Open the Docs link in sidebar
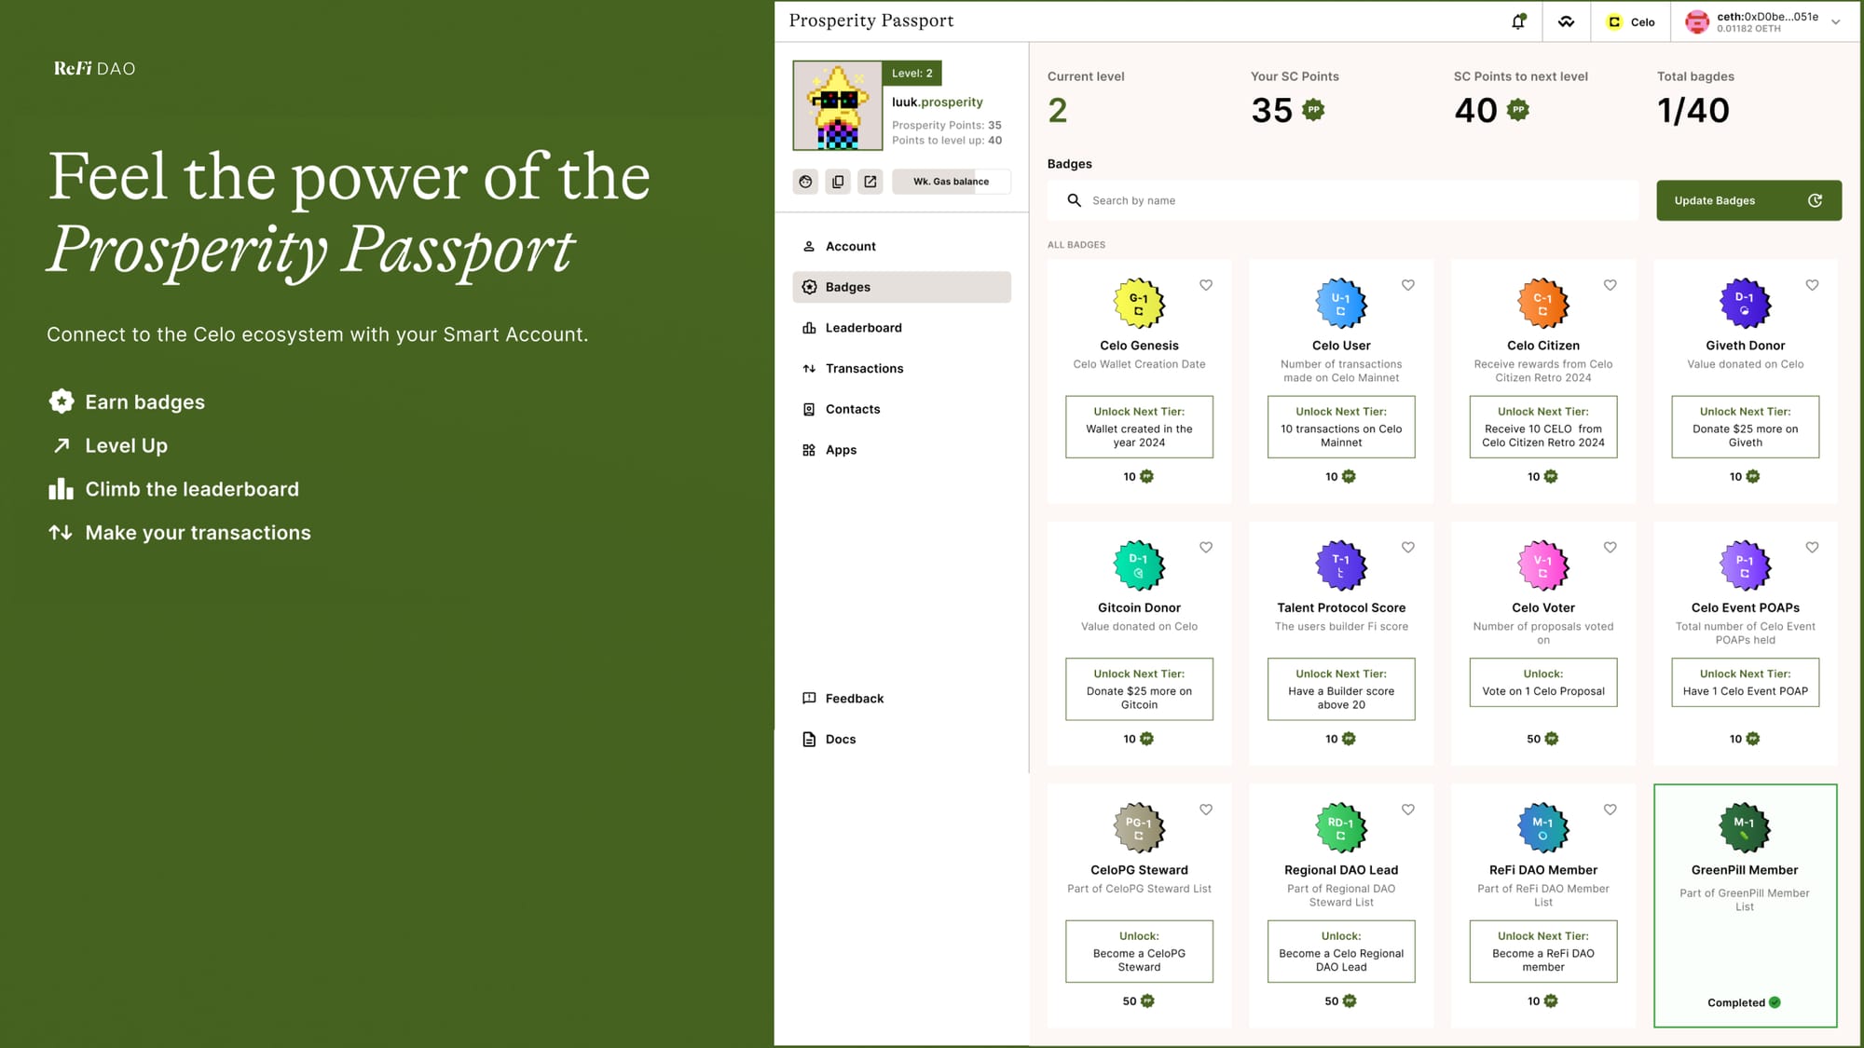Screen dimensions: 1864x1048 840,740
